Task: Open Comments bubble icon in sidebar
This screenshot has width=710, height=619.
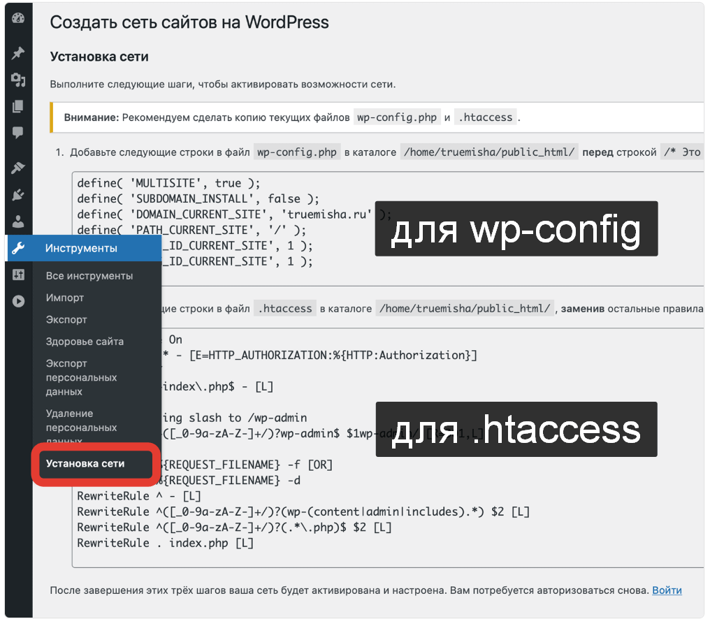Action: [x=18, y=133]
